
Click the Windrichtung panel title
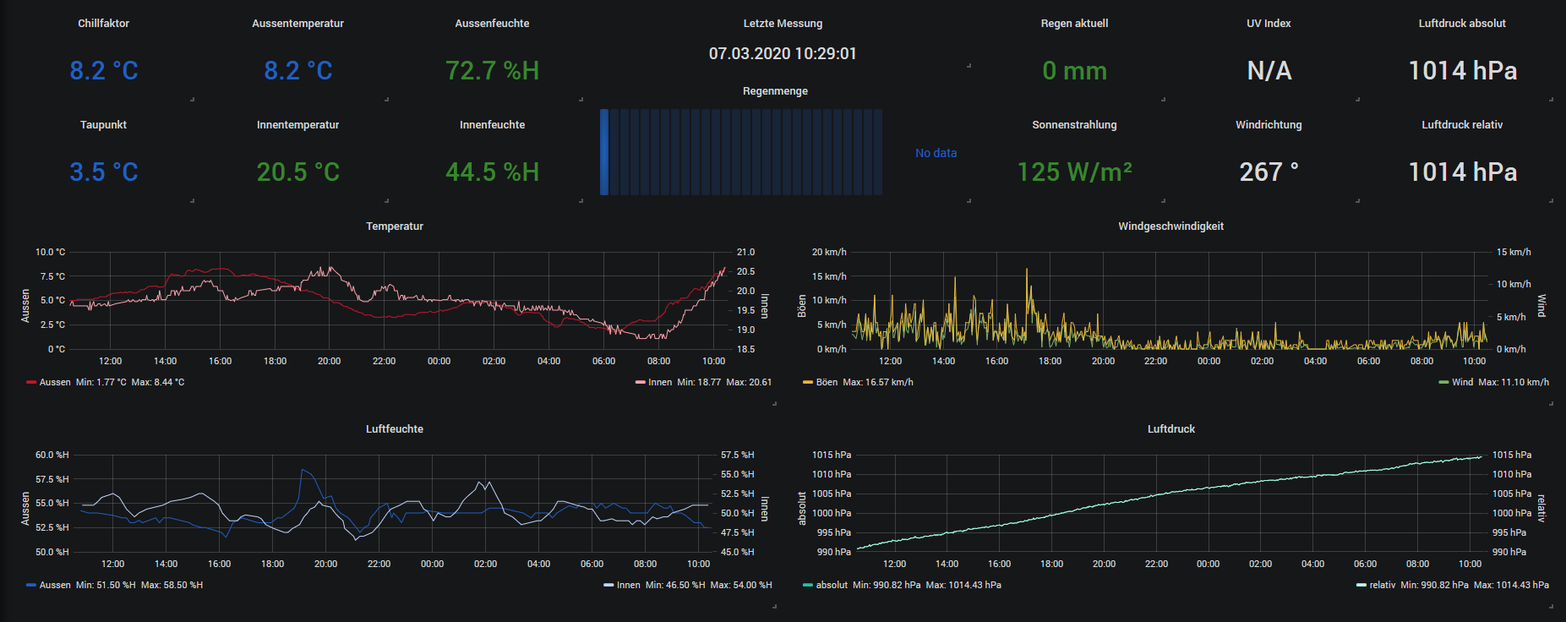pos(1269,125)
